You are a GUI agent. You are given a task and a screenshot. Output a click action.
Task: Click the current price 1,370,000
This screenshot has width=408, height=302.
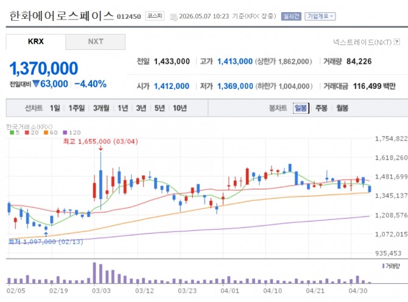click(44, 68)
